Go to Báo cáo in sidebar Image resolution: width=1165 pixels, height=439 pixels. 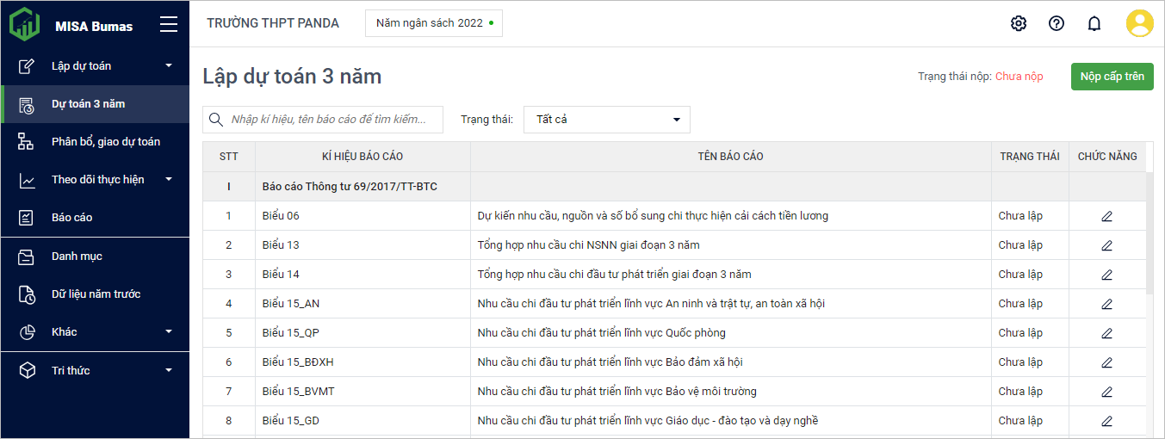tap(72, 218)
